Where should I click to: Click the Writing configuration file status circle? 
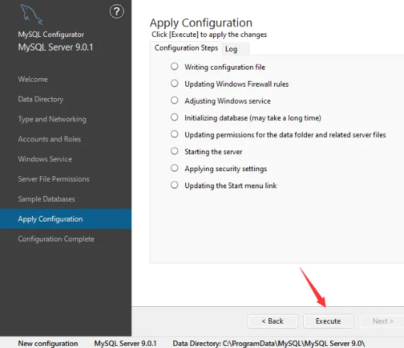(175, 67)
